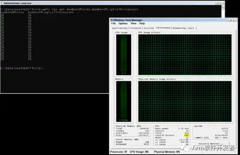Switch to the Users tab
The height and width of the screenshot is (155, 240).
pyautogui.click(x=191, y=28)
